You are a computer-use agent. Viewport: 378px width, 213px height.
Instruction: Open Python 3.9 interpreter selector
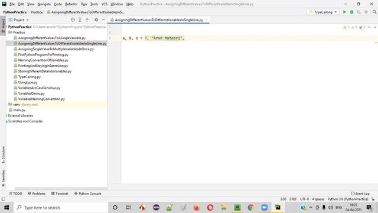348,199
